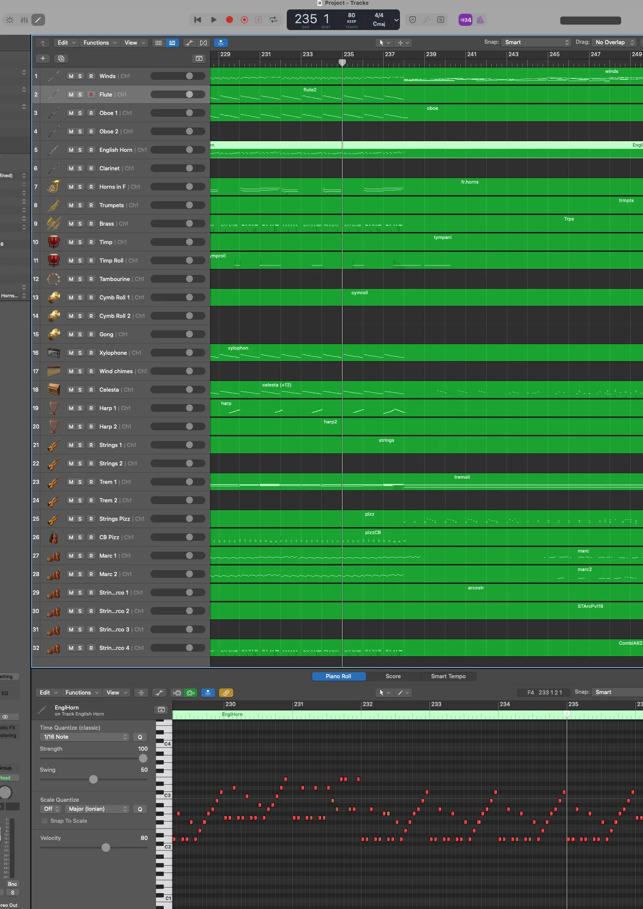Toggle the Editors pencil button
Image resolution: width=643 pixels, height=909 pixels.
tap(38, 20)
